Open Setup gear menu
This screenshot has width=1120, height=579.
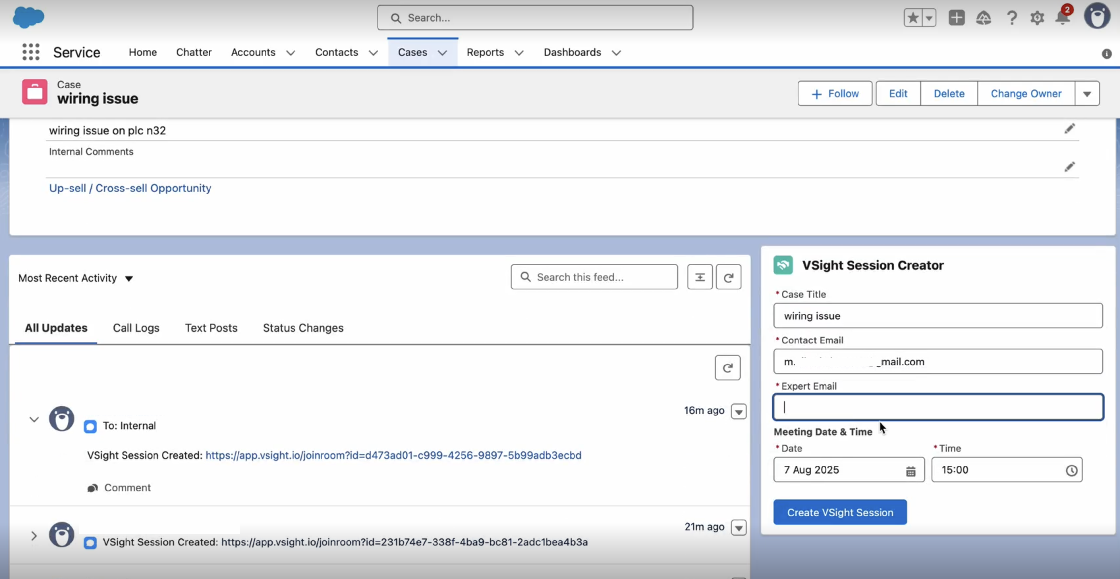[1037, 18]
